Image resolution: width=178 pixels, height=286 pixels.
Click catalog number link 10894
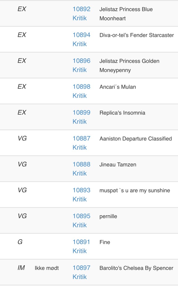(81, 35)
